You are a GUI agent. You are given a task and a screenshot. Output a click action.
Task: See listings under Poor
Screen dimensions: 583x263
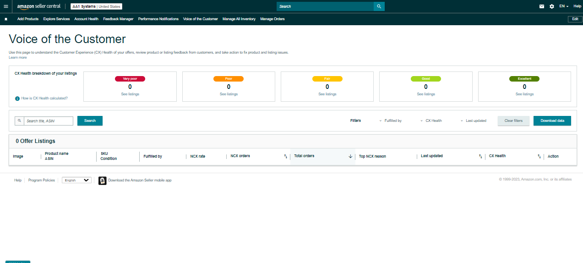229,94
